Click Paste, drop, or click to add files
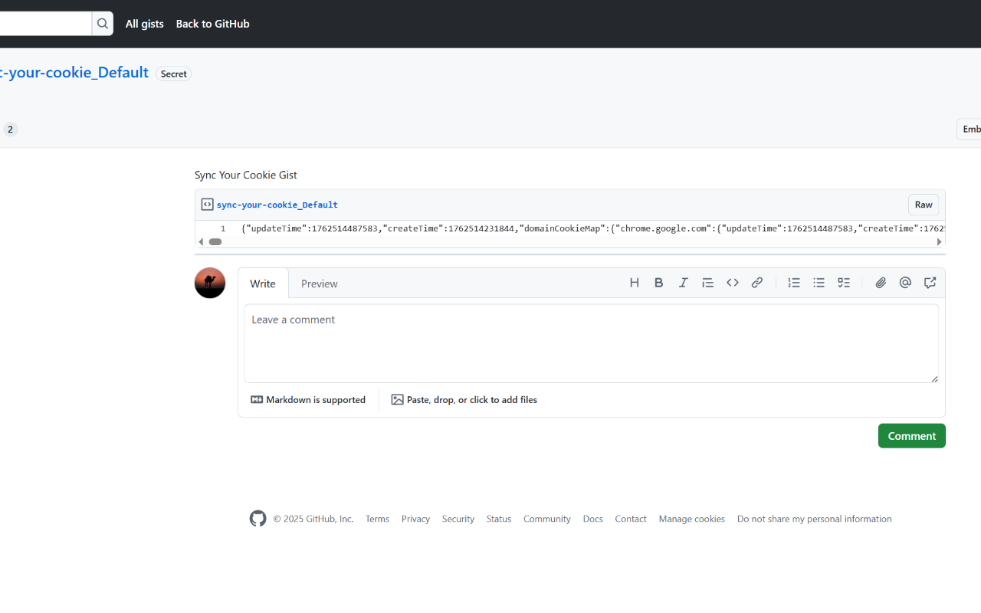This screenshot has width=981, height=613. pos(464,400)
